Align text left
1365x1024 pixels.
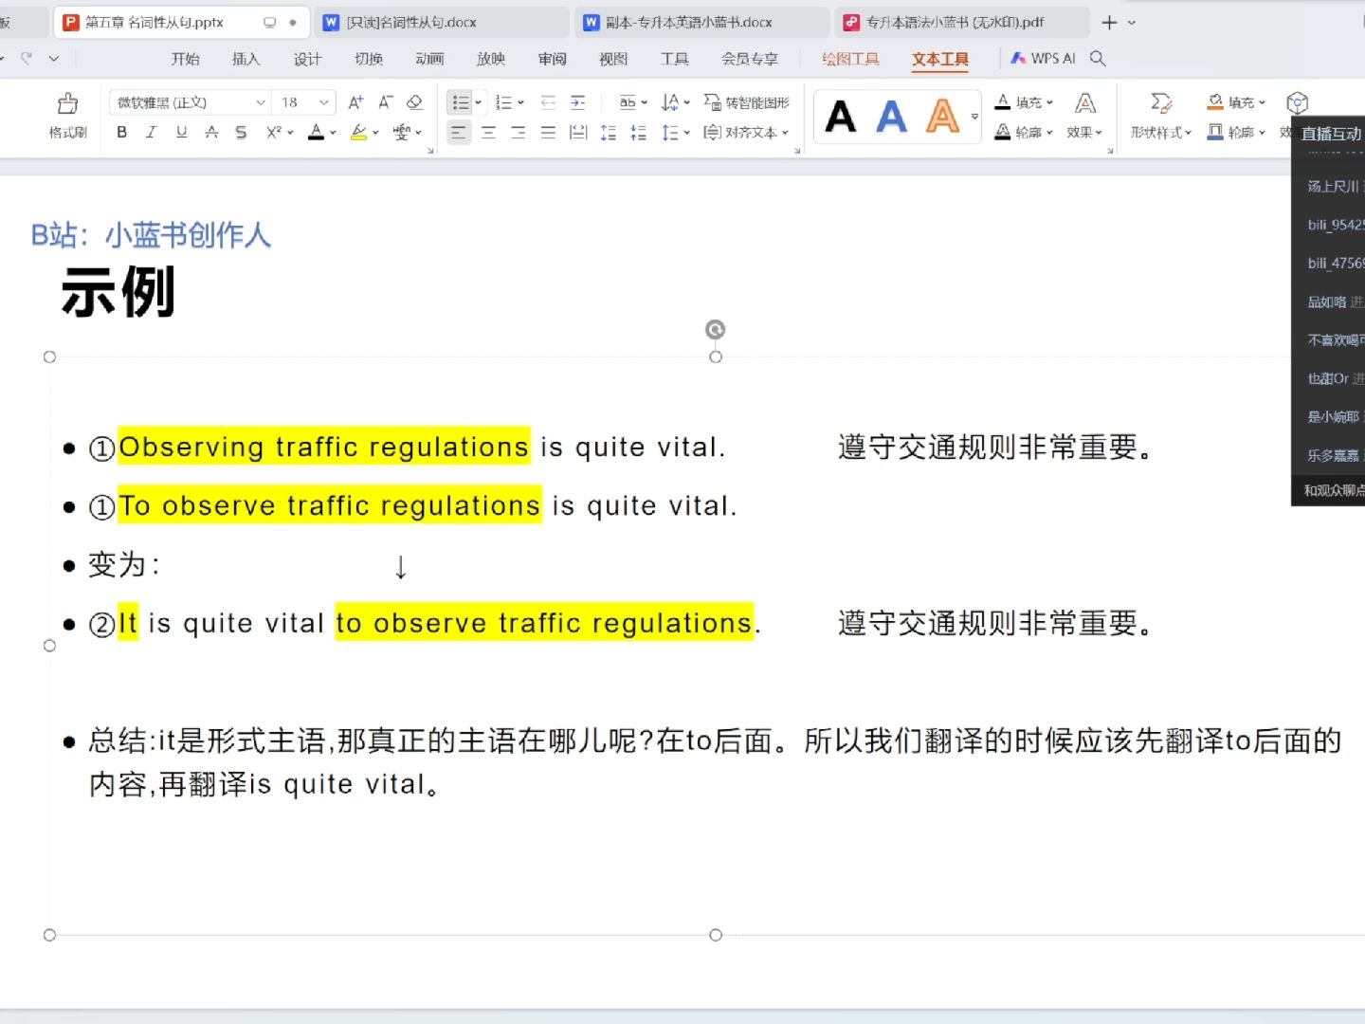coord(459,133)
